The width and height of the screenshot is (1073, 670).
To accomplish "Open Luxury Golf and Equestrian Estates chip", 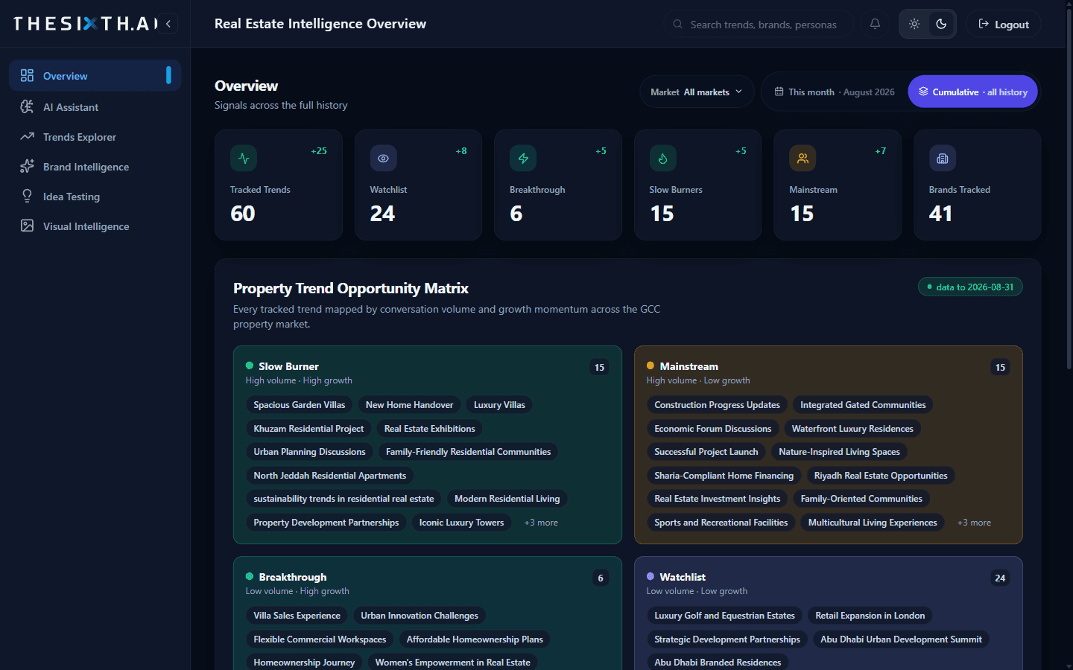I will click(724, 616).
